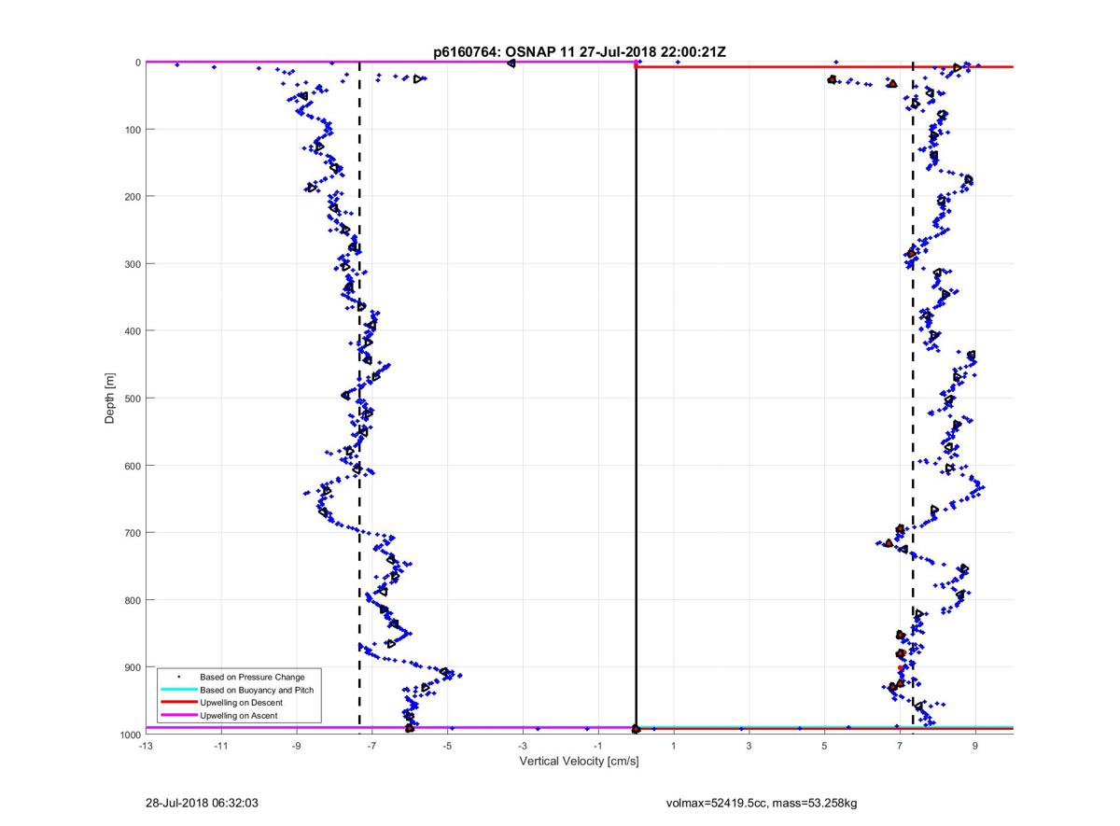The image size is (1120, 826).
Task: Click the x-axis tick label '9'
Action: (976, 746)
